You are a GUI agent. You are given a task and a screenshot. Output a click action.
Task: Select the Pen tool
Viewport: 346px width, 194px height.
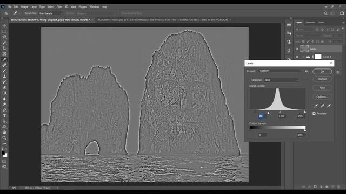[4, 110]
